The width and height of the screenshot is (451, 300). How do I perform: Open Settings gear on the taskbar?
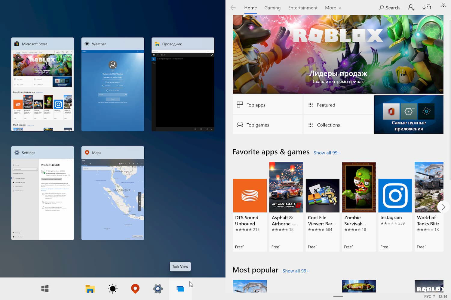[x=158, y=289]
